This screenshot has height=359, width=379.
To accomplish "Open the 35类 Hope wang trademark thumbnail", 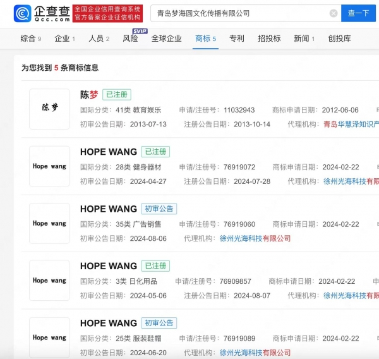I will 49,223.
